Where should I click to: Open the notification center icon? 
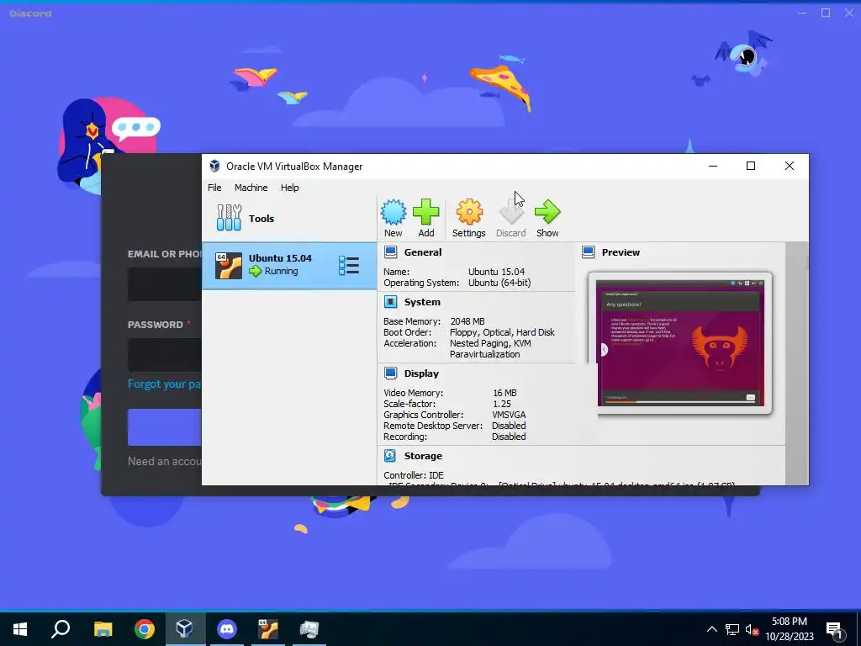[835, 629]
